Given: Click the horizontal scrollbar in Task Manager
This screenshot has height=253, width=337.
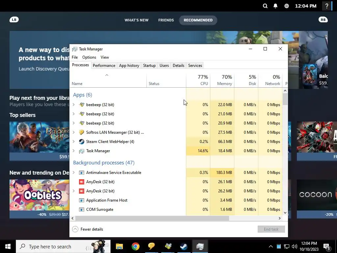Looking at the screenshot, I should click(x=152, y=218).
